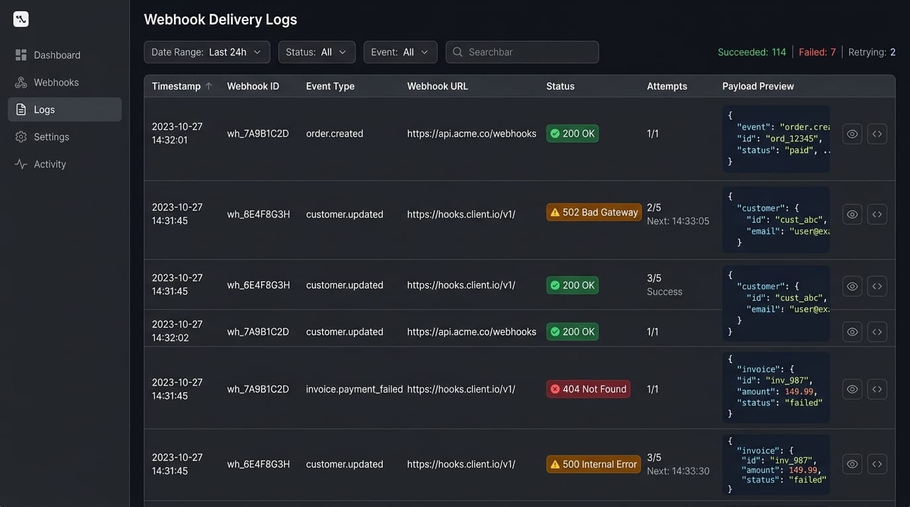Click the https://api.acme.co/webhooks URL in first row
Screen dimensions: 910x507
pyautogui.click(x=472, y=134)
